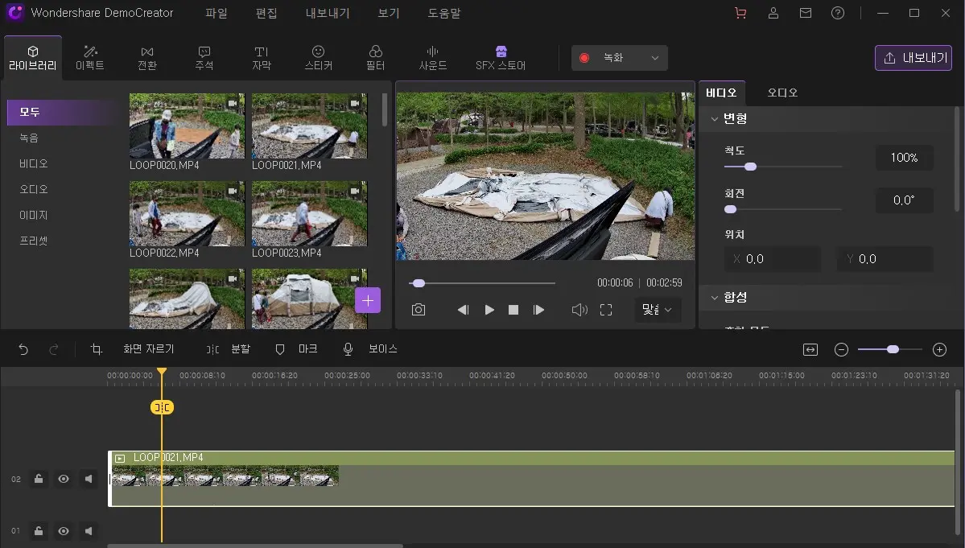The image size is (965, 548).
Task: Filter library by 녹음 recordings
Action: tap(29, 138)
